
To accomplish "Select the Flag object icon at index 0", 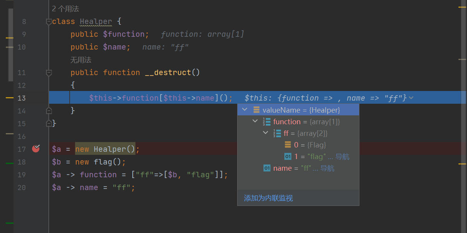I will coord(288,145).
